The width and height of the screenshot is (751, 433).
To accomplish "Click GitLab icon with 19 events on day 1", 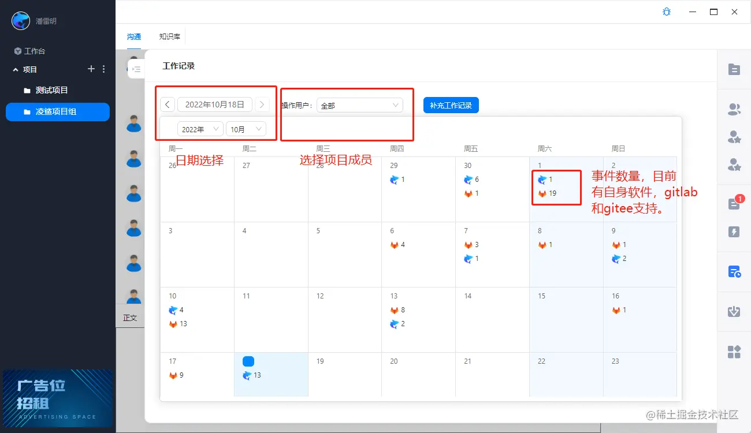I will coord(542,193).
